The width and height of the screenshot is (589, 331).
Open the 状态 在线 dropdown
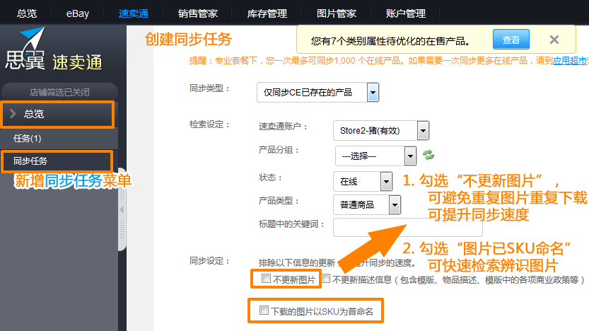point(363,182)
